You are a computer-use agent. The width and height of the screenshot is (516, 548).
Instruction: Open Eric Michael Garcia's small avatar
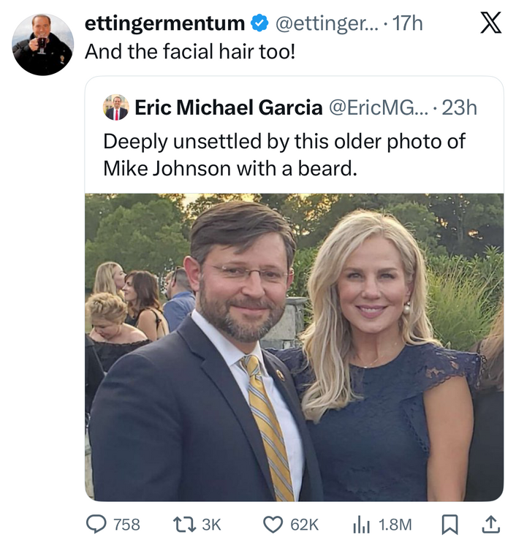(115, 107)
